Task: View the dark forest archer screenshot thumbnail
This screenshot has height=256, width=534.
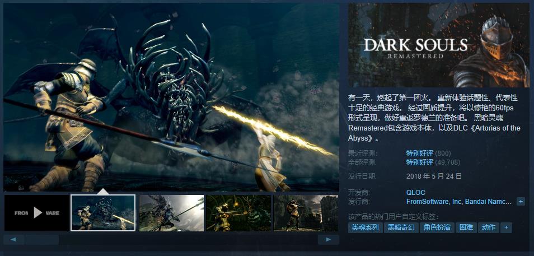Action: (239, 213)
